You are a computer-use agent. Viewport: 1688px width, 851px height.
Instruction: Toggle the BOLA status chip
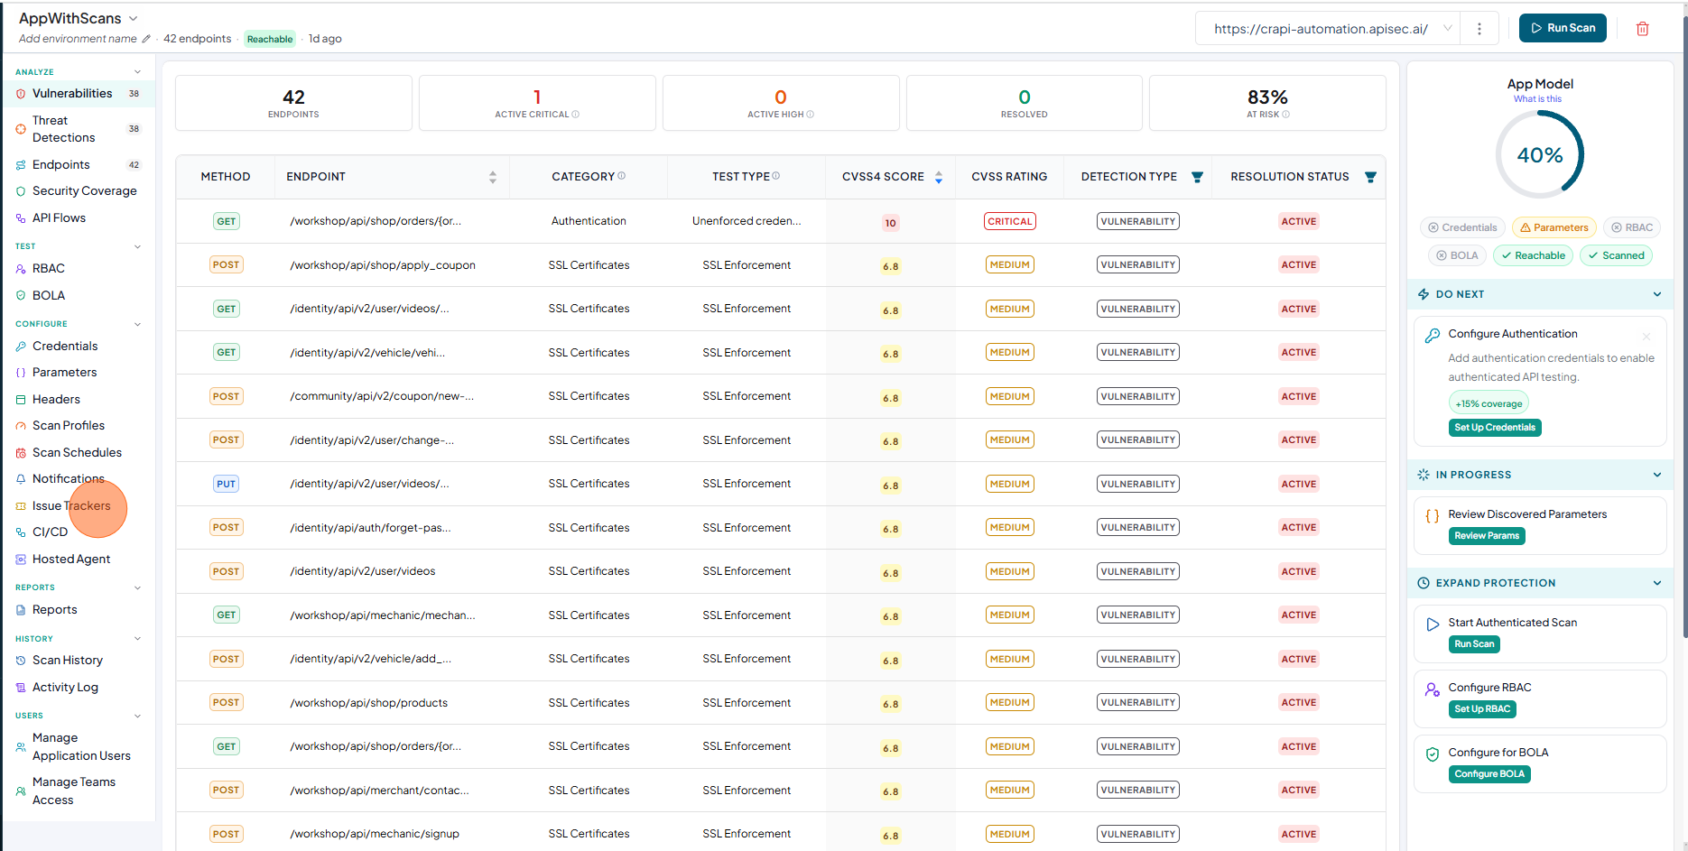1457,255
